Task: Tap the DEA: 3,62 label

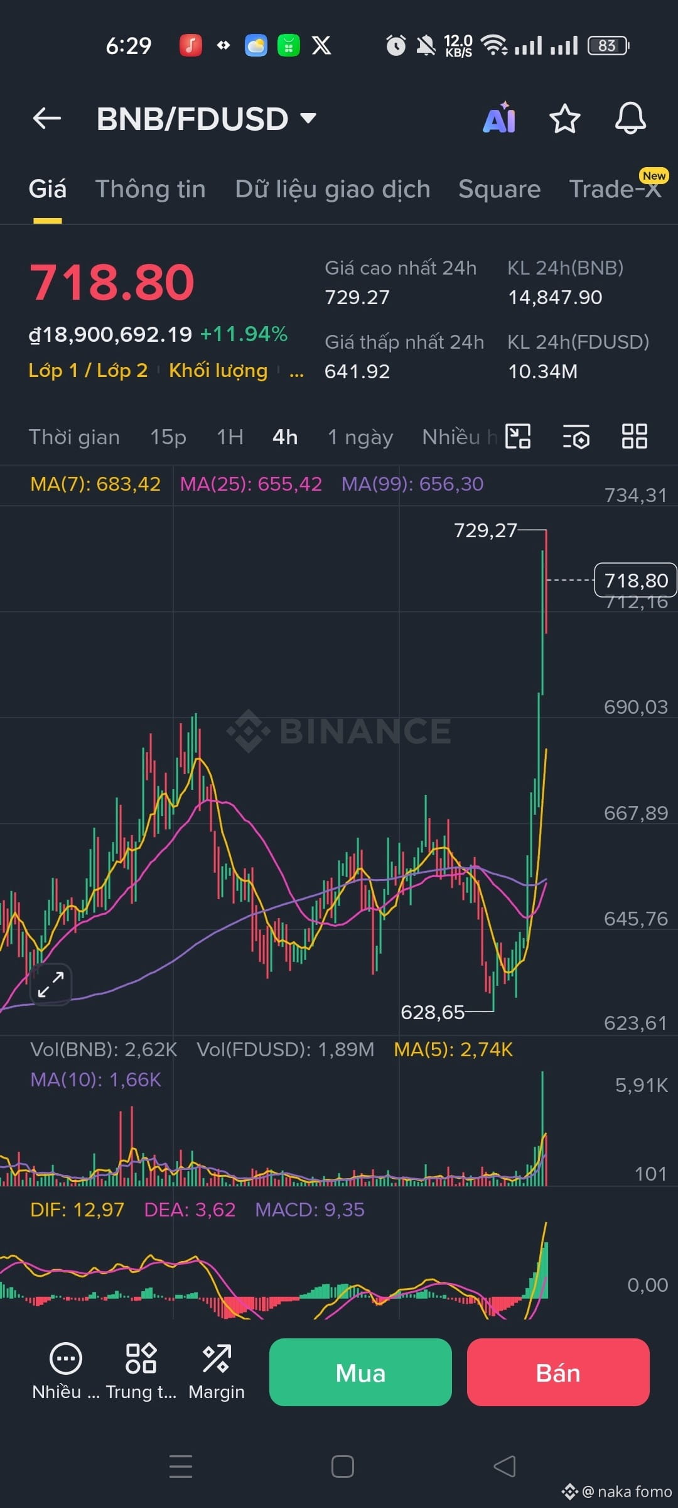Action: pos(190,1210)
